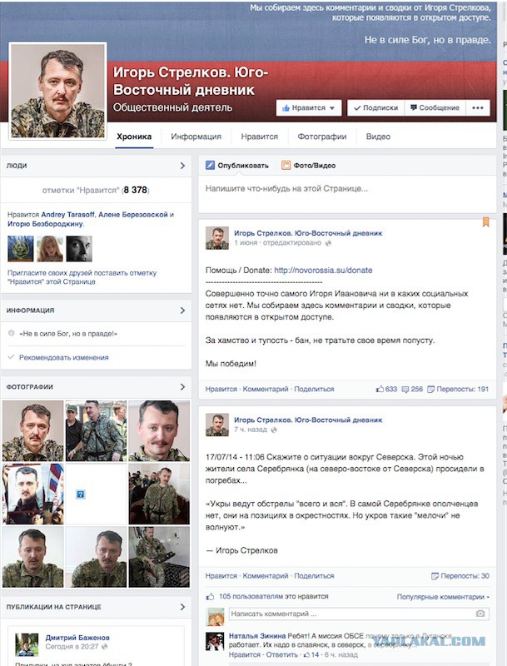
Task: Like the Северск post via Нравится
Action: [221, 576]
